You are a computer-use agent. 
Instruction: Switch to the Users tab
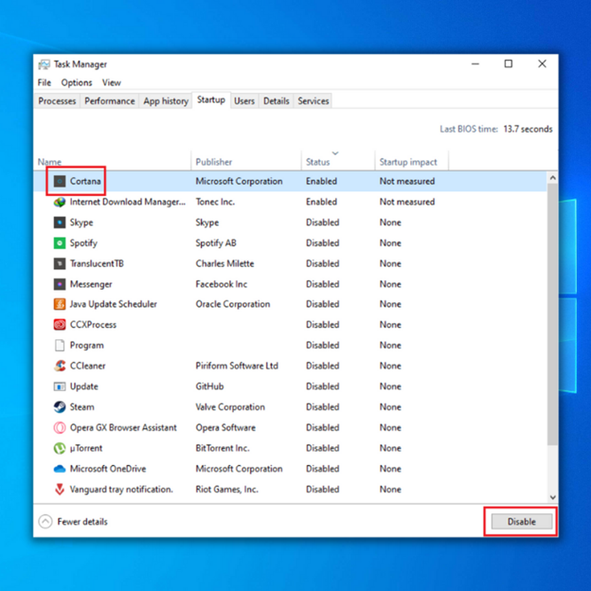click(244, 101)
